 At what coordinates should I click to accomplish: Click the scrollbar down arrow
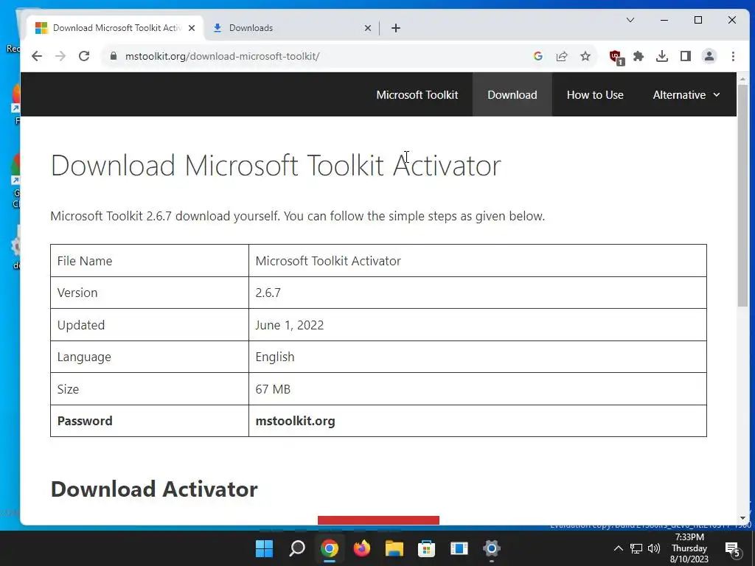742,518
